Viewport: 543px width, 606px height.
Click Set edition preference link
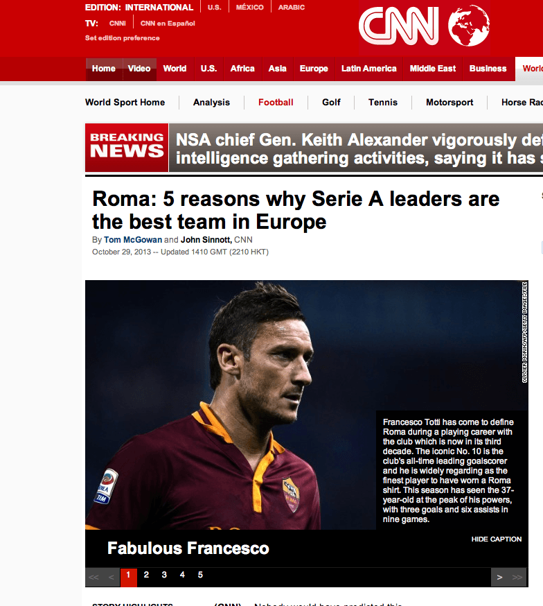(123, 38)
